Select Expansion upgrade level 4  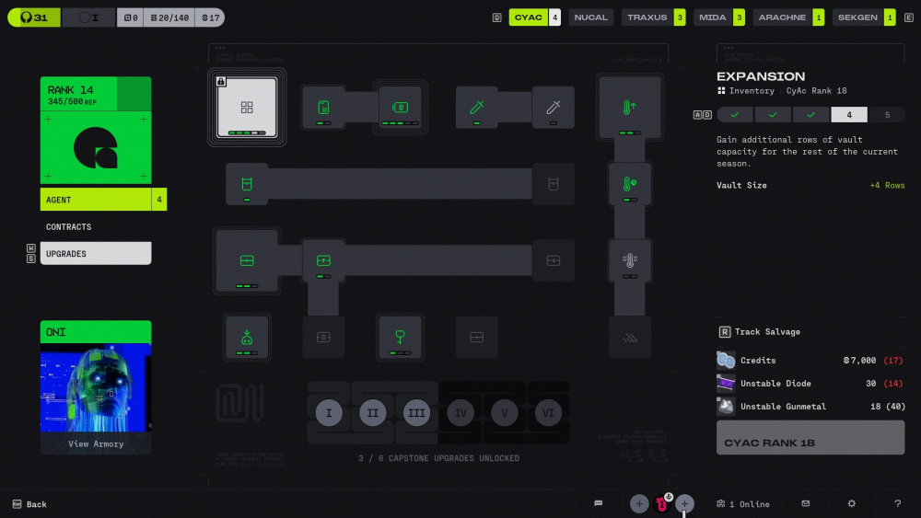pos(849,114)
